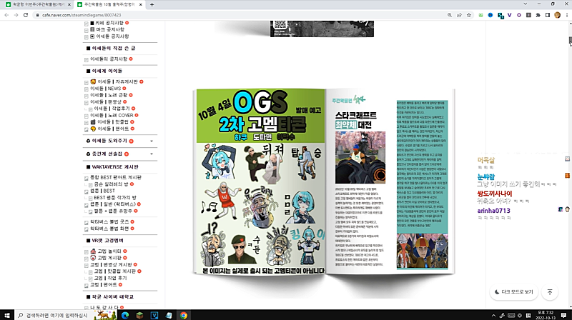Image resolution: width=572 pixels, height=320 pixels.
Task: Open the Windows notification center
Action: pos(563,315)
